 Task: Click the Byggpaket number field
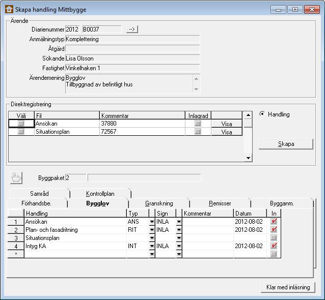(x=76, y=178)
